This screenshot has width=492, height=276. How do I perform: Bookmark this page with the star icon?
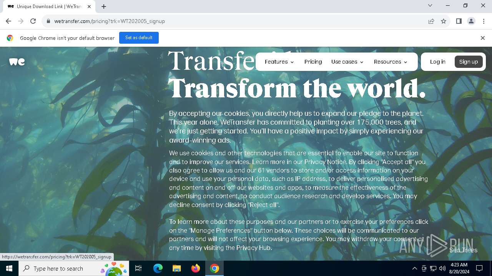(x=444, y=21)
